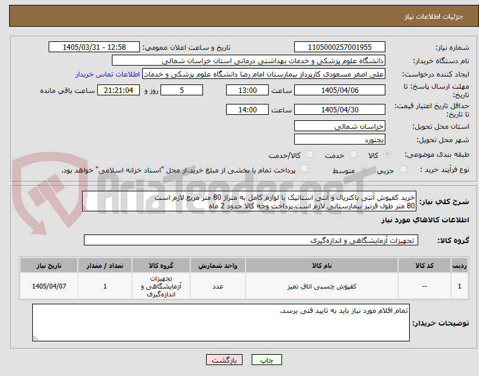Click the need date cell 1405/04/07

coord(49,286)
